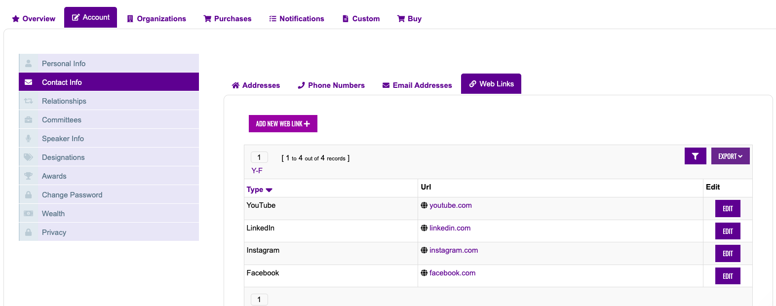This screenshot has height=306, width=776.
Task: Select Relationships in the sidebar
Action: point(64,101)
